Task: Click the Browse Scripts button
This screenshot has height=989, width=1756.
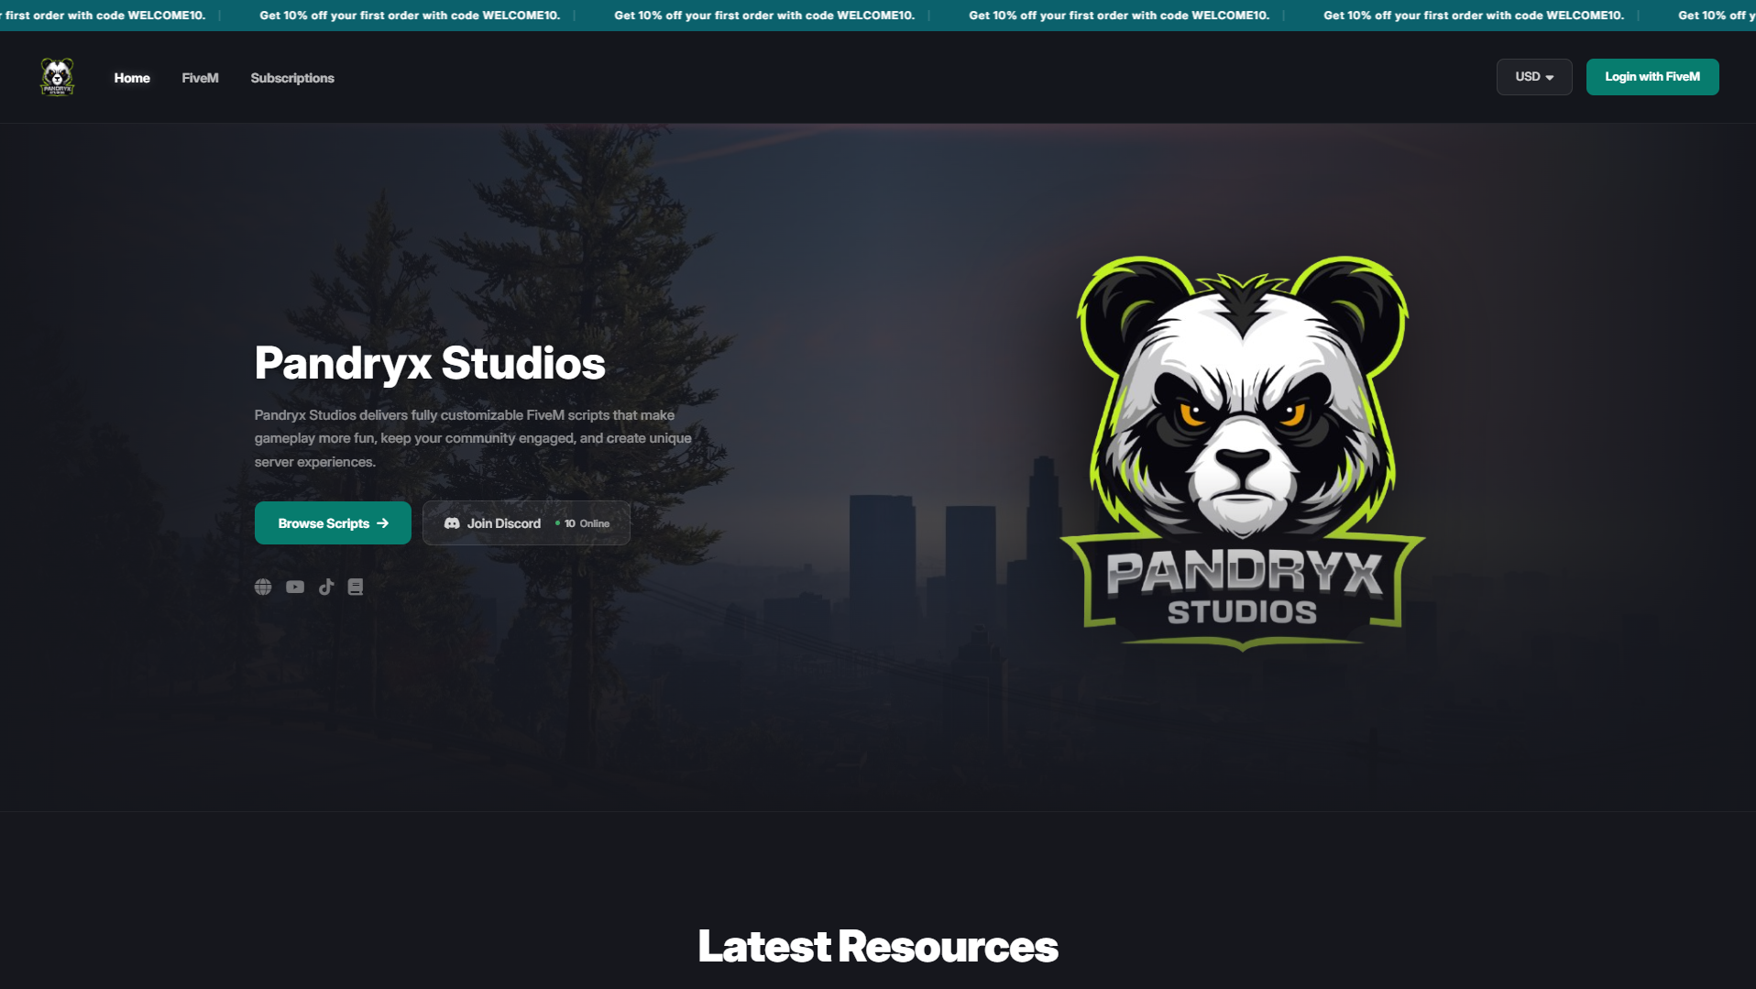Action: coord(333,523)
